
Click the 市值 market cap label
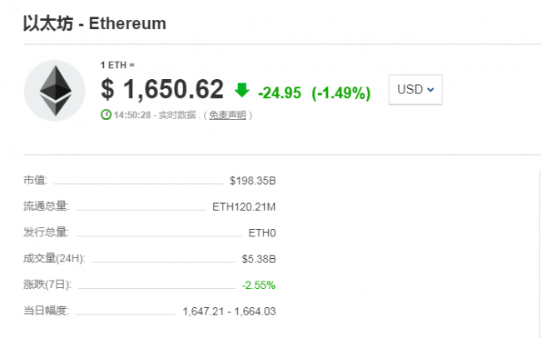tap(36, 180)
